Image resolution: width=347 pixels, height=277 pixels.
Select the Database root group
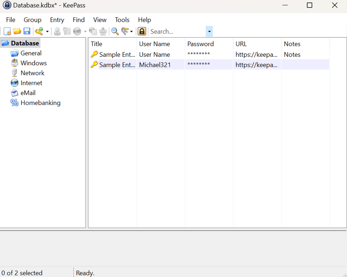point(25,43)
